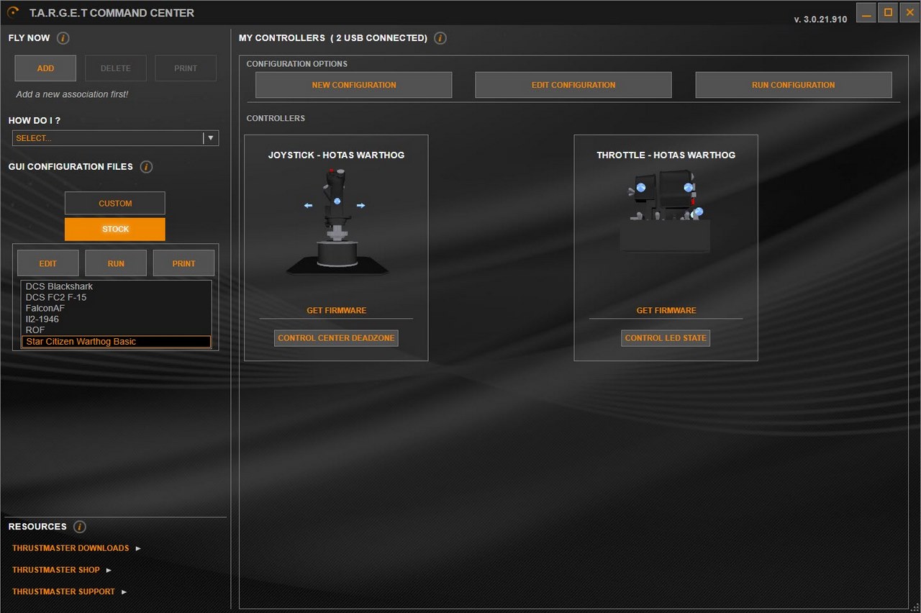921x613 pixels.
Task: Open the Fly Now info icon
Action: 63,38
